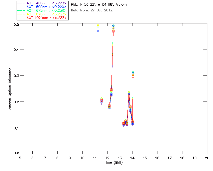
Task: Click the red square marker at plot's top edge
Action: [98, 26]
